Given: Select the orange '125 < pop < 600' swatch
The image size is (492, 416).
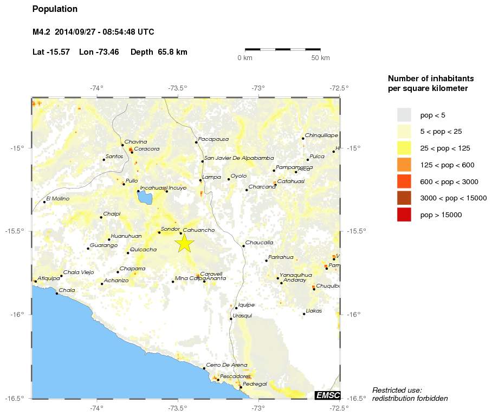Looking at the screenshot, I should 404,165.
